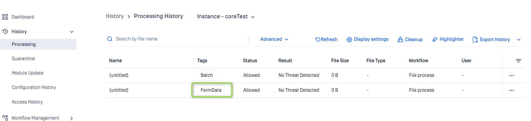The image size is (531, 121).
Task: Click the Workflow Management icon
Action: coord(5,118)
